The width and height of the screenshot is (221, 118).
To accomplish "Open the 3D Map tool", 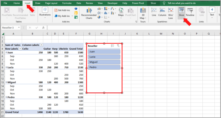I will 143,14.
